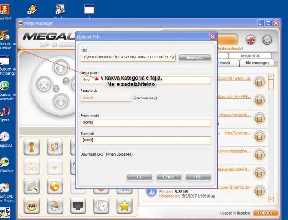Click the file list scrollbar down arrow

tap(270, 199)
